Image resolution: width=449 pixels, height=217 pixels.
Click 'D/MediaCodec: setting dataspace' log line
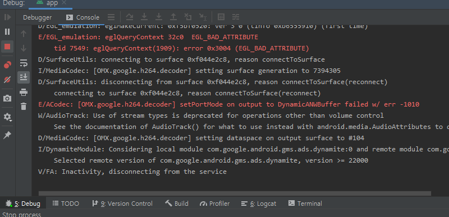tap(201, 138)
